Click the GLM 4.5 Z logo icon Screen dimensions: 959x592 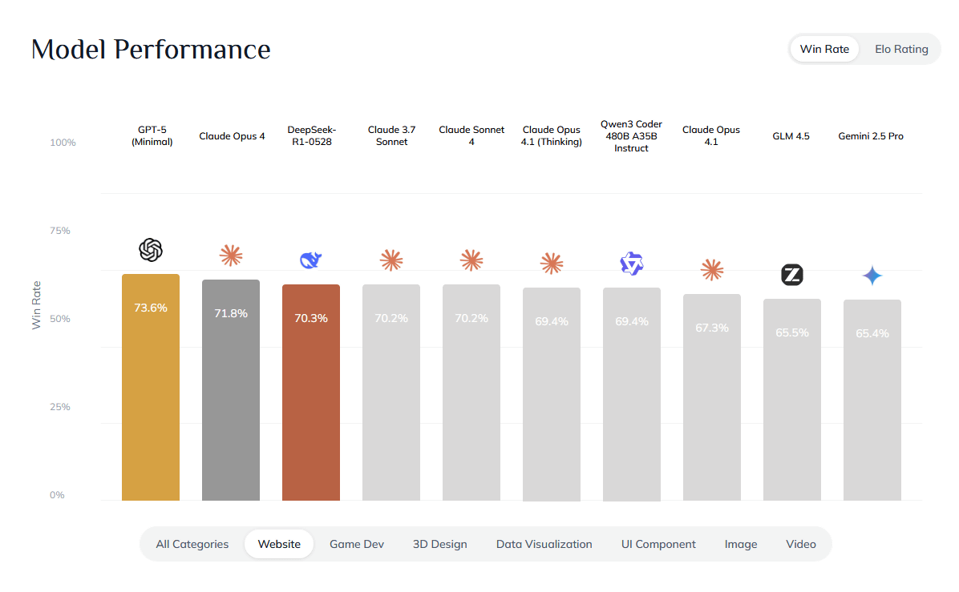pos(792,276)
